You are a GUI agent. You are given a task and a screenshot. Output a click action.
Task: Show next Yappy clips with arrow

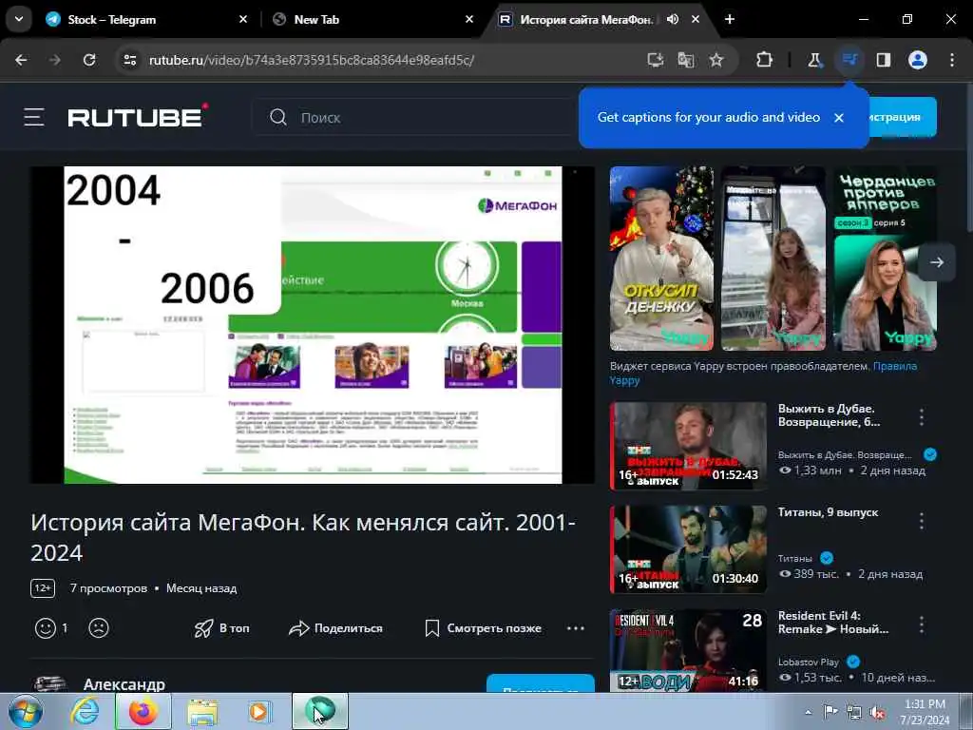click(x=937, y=262)
